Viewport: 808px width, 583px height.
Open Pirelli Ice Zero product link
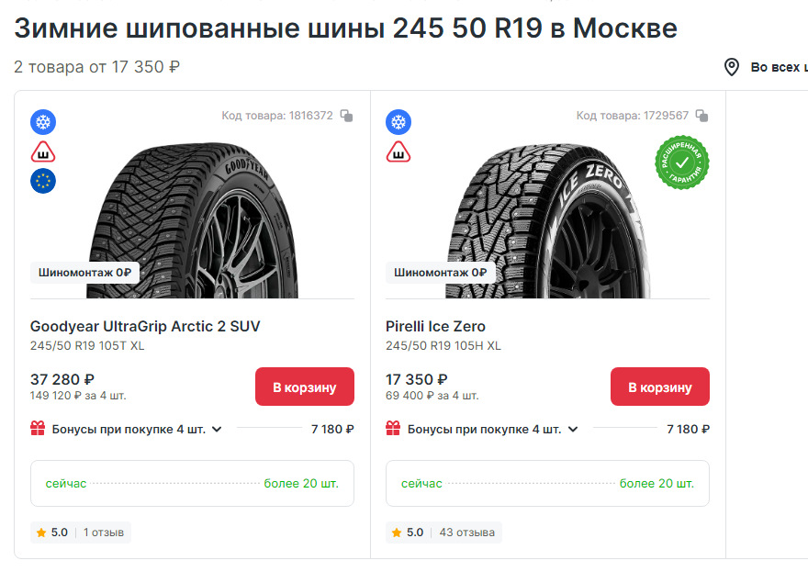tap(435, 326)
